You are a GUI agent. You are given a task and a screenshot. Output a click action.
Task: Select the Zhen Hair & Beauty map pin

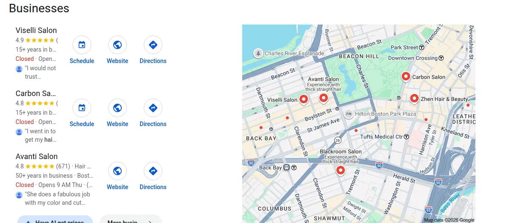tap(414, 98)
